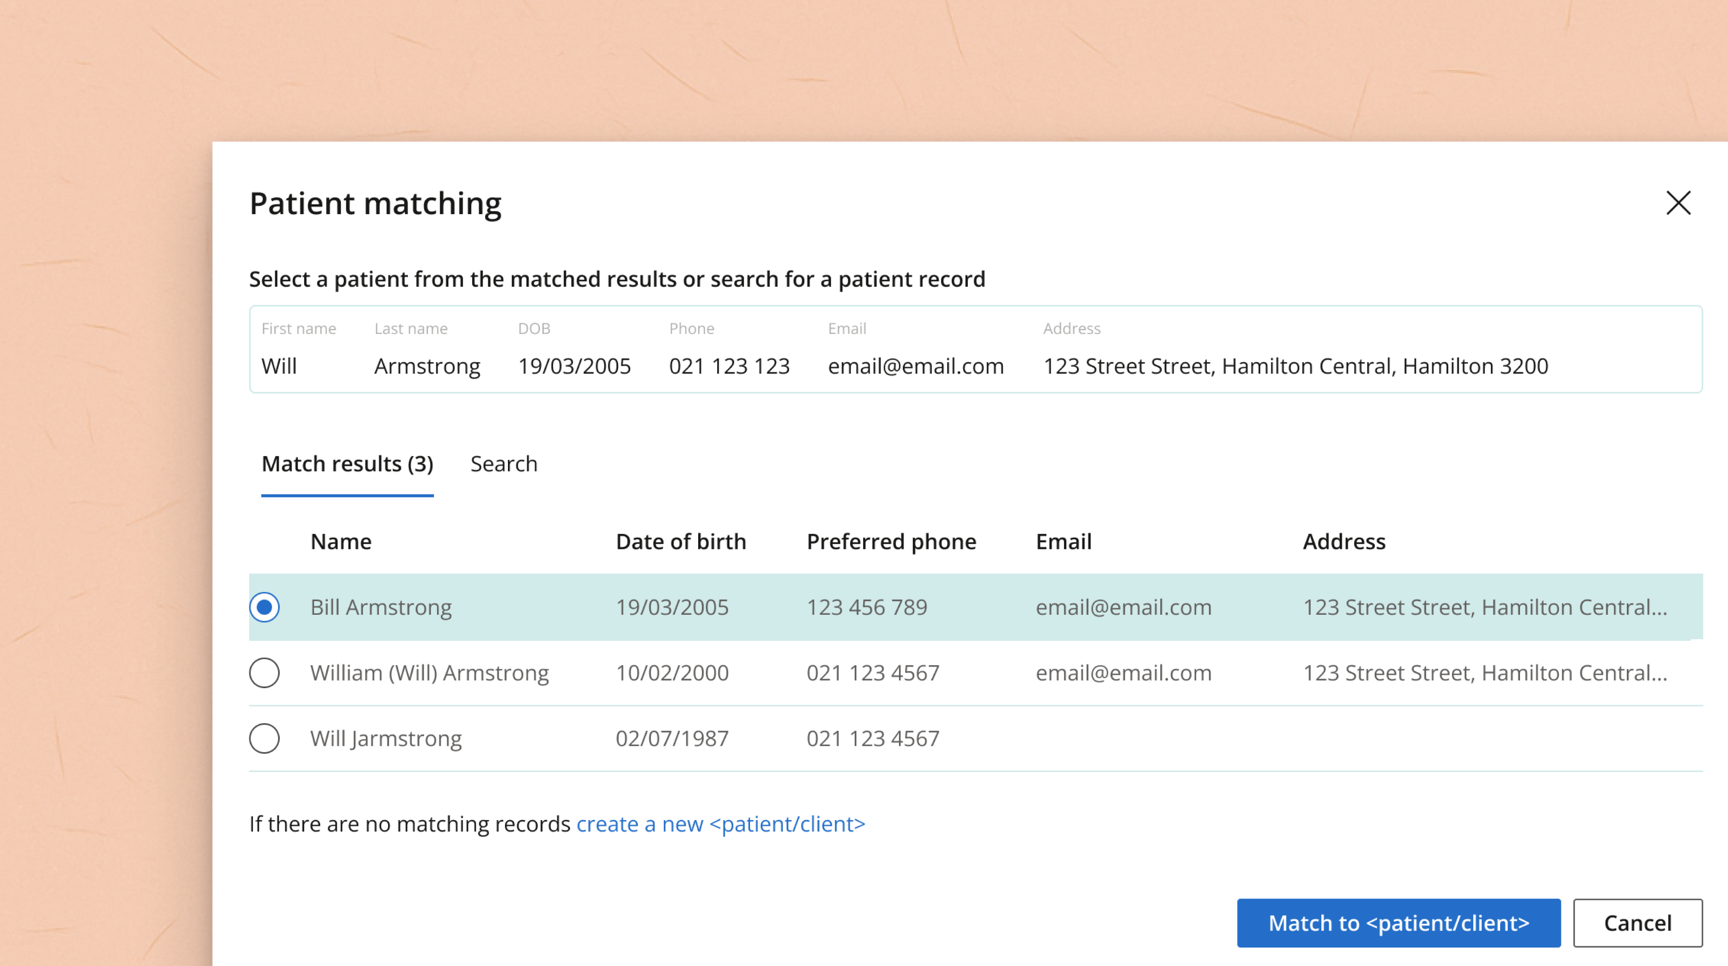Viewport: 1728px width, 966px height.
Task: Follow the create a new patient/client link
Action: pos(721,823)
